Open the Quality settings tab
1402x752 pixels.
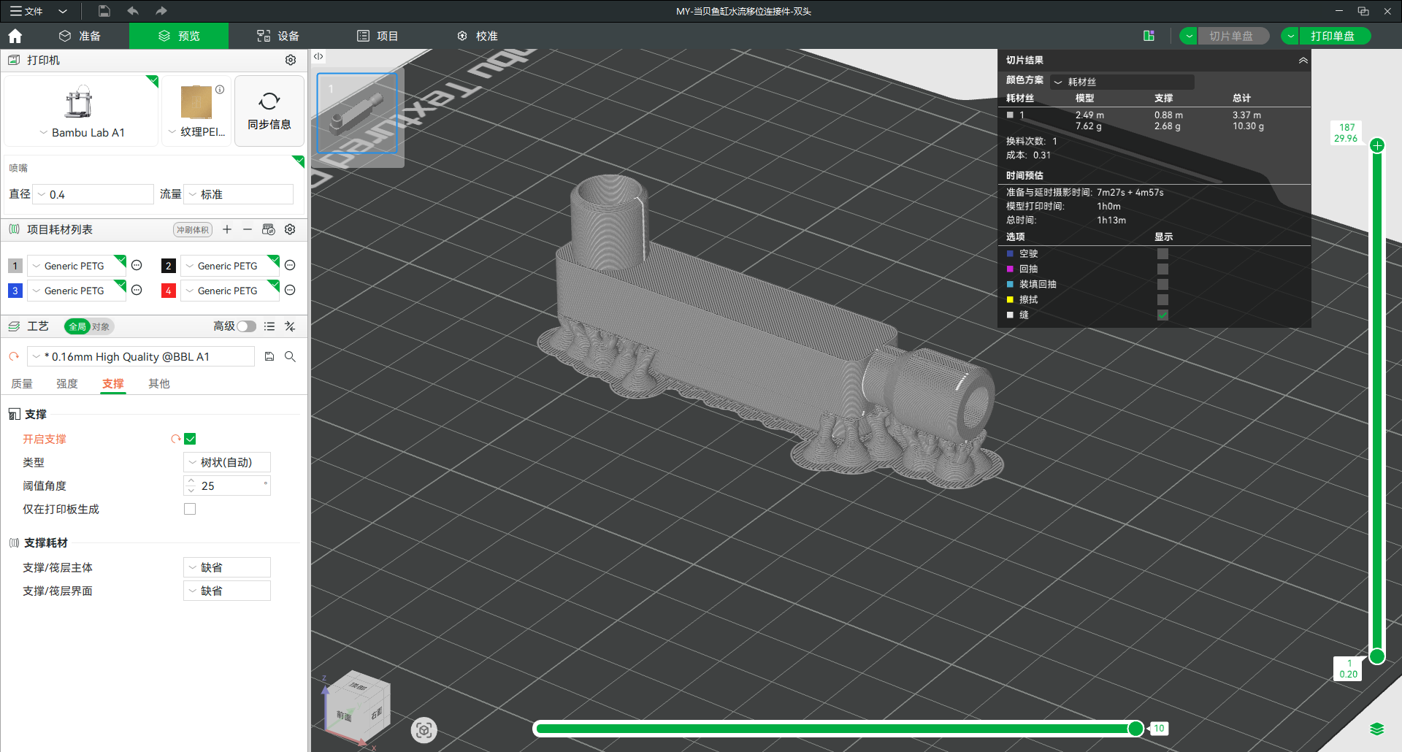(x=22, y=383)
